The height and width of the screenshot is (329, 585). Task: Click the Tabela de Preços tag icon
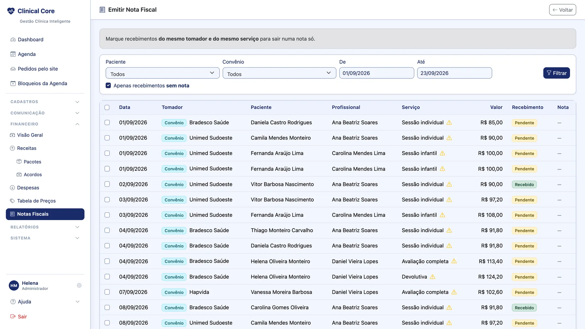click(12, 201)
